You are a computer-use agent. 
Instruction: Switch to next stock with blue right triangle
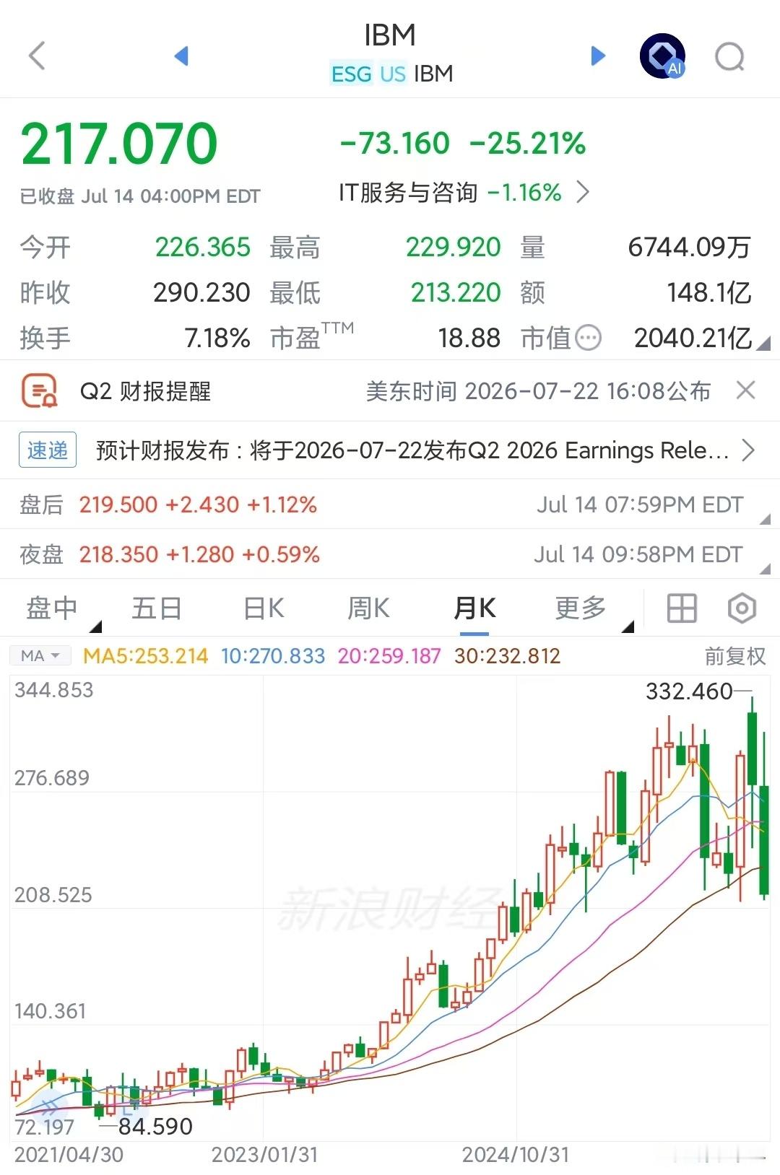[598, 56]
